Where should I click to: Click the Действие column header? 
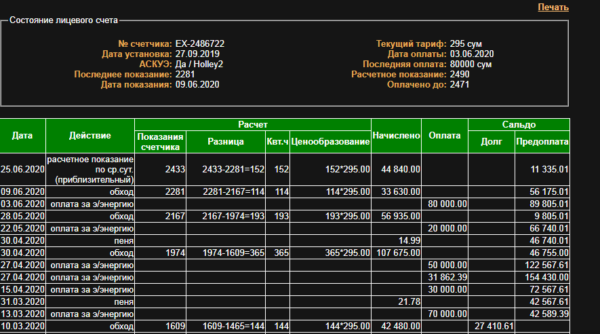(90, 136)
